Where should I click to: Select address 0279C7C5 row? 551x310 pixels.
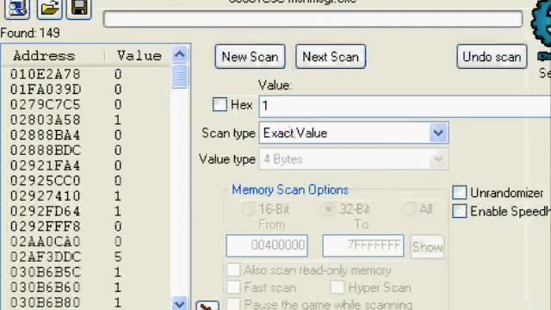[x=86, y=104]
